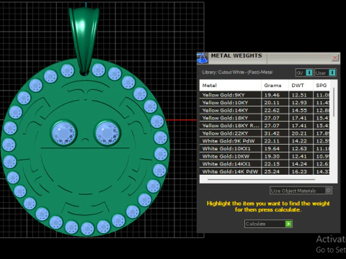
Task: Click the 25.24 grams value
Action: point(272,171)
